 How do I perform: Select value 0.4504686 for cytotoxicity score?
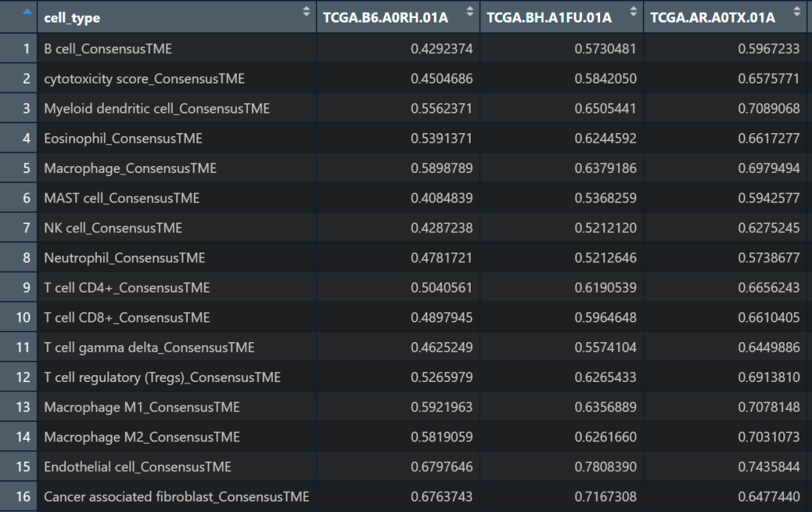[442, 79]
